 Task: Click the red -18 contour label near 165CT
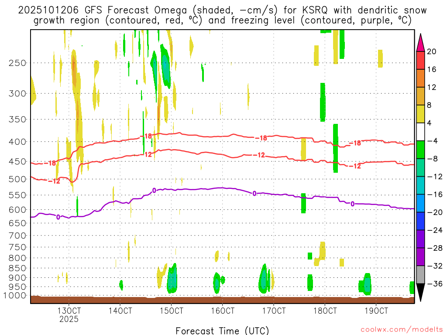[261, 138]
